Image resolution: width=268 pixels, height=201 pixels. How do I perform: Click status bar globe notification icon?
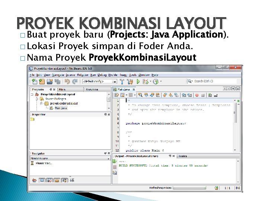[x=216, y=188]
